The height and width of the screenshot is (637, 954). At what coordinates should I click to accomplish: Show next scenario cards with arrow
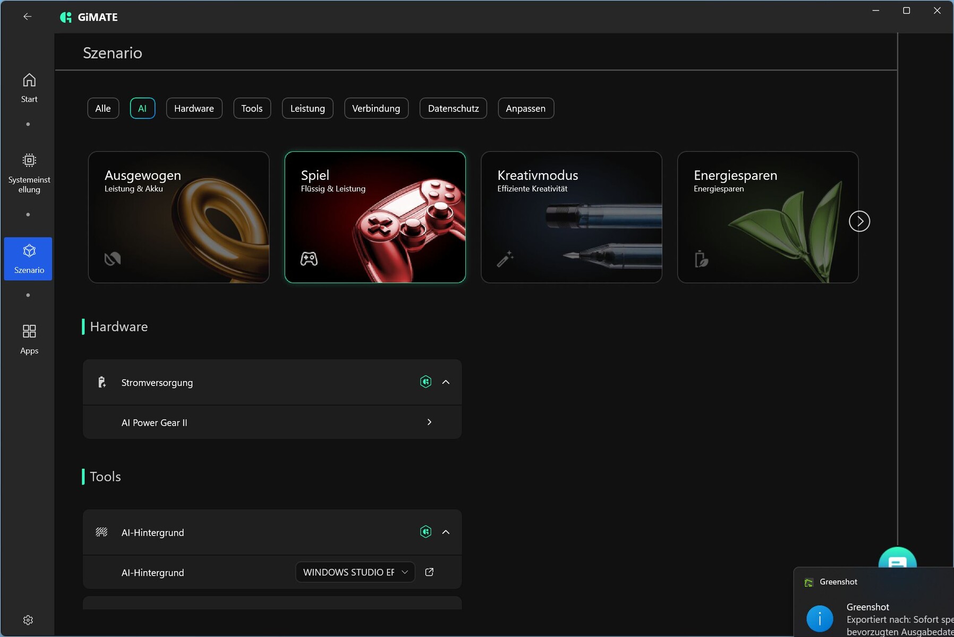coord(859,221)
